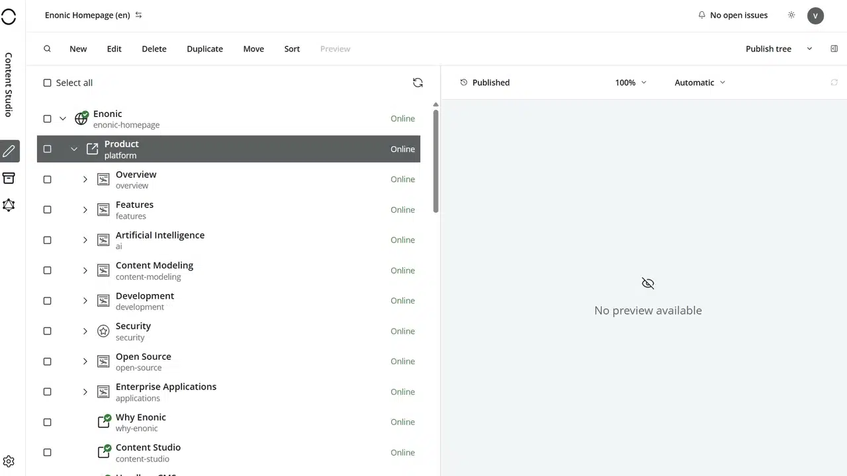The height and width of the screenshot is (476, 847).
Task: Click the Content Studio vertical label
Action: pos(9,85)
